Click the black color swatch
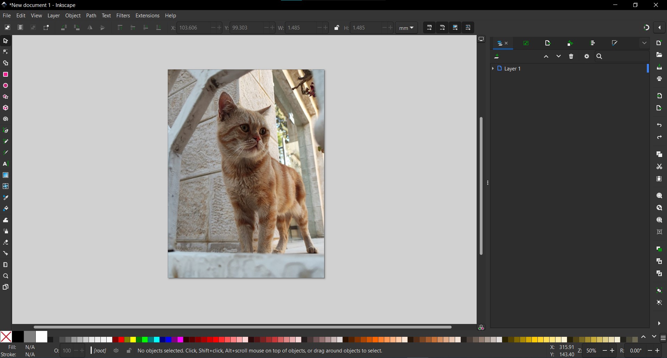667x358 pixels. pos(18,337)
